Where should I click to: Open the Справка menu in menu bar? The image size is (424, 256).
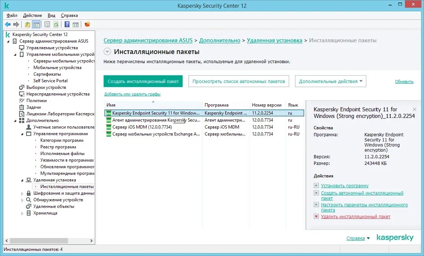(69, 15)
